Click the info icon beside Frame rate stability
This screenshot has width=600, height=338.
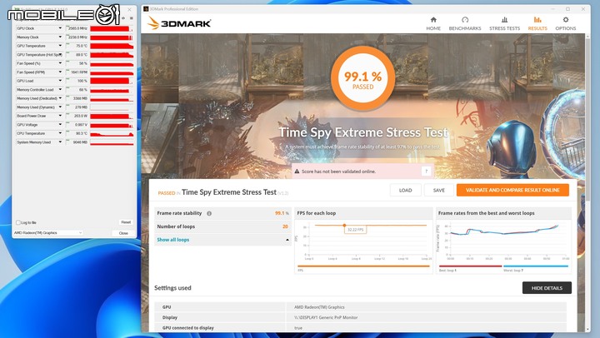(x=209, y=213)
